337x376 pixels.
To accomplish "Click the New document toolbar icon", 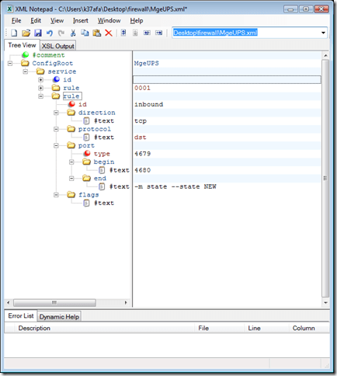I will (14, 33).
